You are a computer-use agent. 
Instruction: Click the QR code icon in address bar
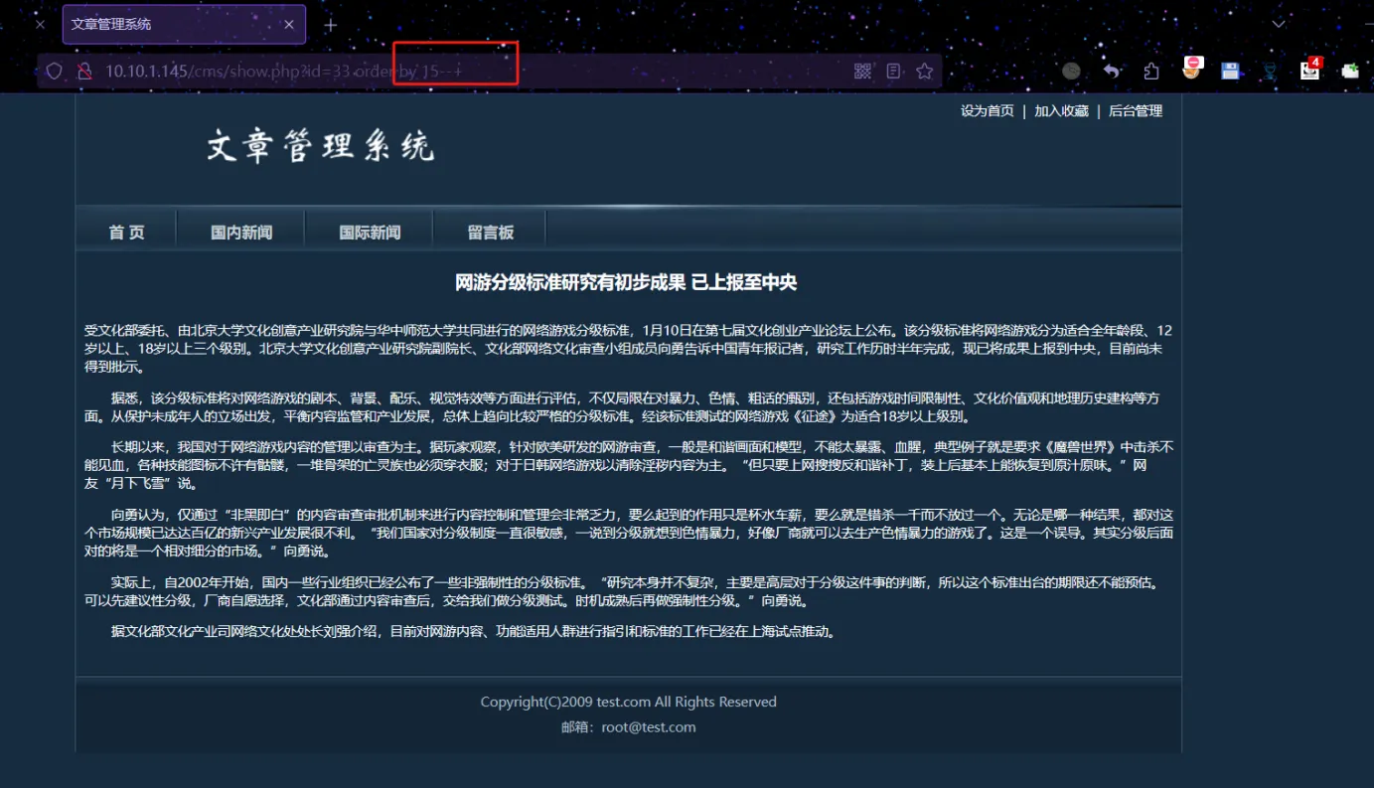click(862, 71)
